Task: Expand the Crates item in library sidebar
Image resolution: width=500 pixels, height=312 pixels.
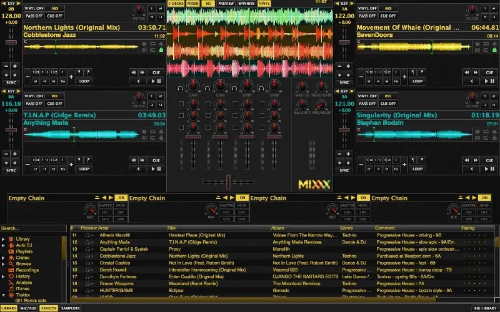Action: (x=3, y=257)
